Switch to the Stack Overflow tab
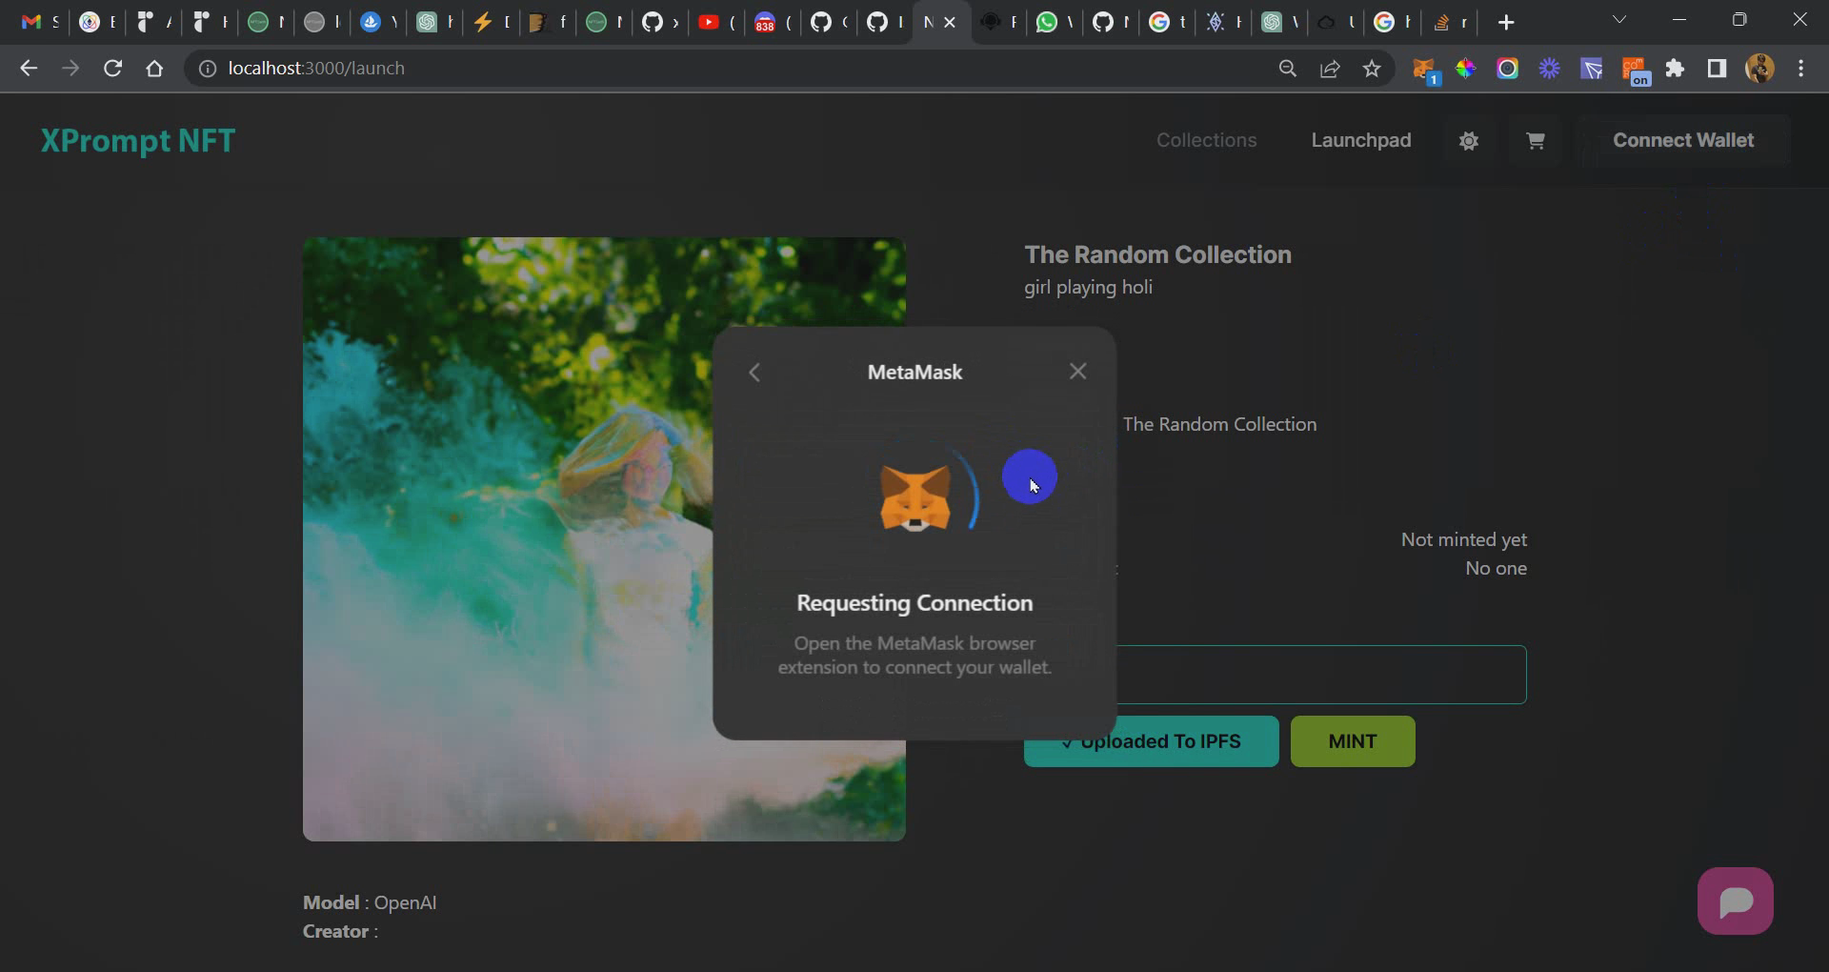 coord(1450,22)
